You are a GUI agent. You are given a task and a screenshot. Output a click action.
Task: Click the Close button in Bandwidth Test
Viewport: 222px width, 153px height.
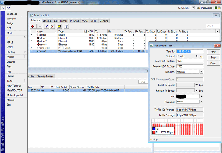(x=213, y=63)
